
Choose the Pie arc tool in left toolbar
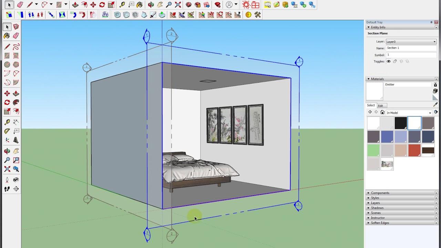pyautogui.click(x=16, y=83)
